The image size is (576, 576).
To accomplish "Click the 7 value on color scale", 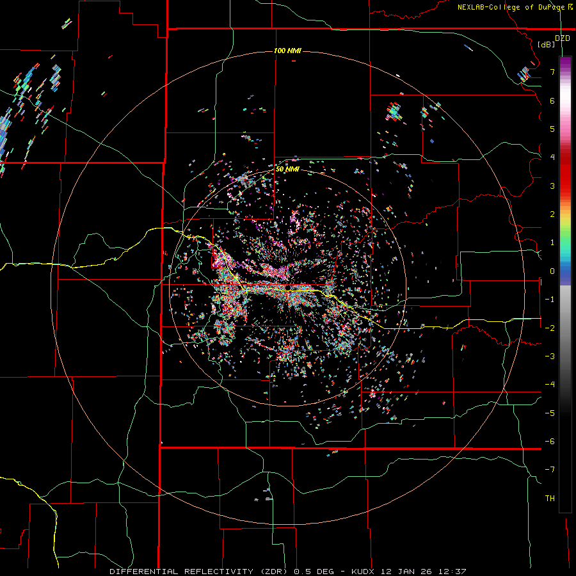I will (x=552, y=72).
